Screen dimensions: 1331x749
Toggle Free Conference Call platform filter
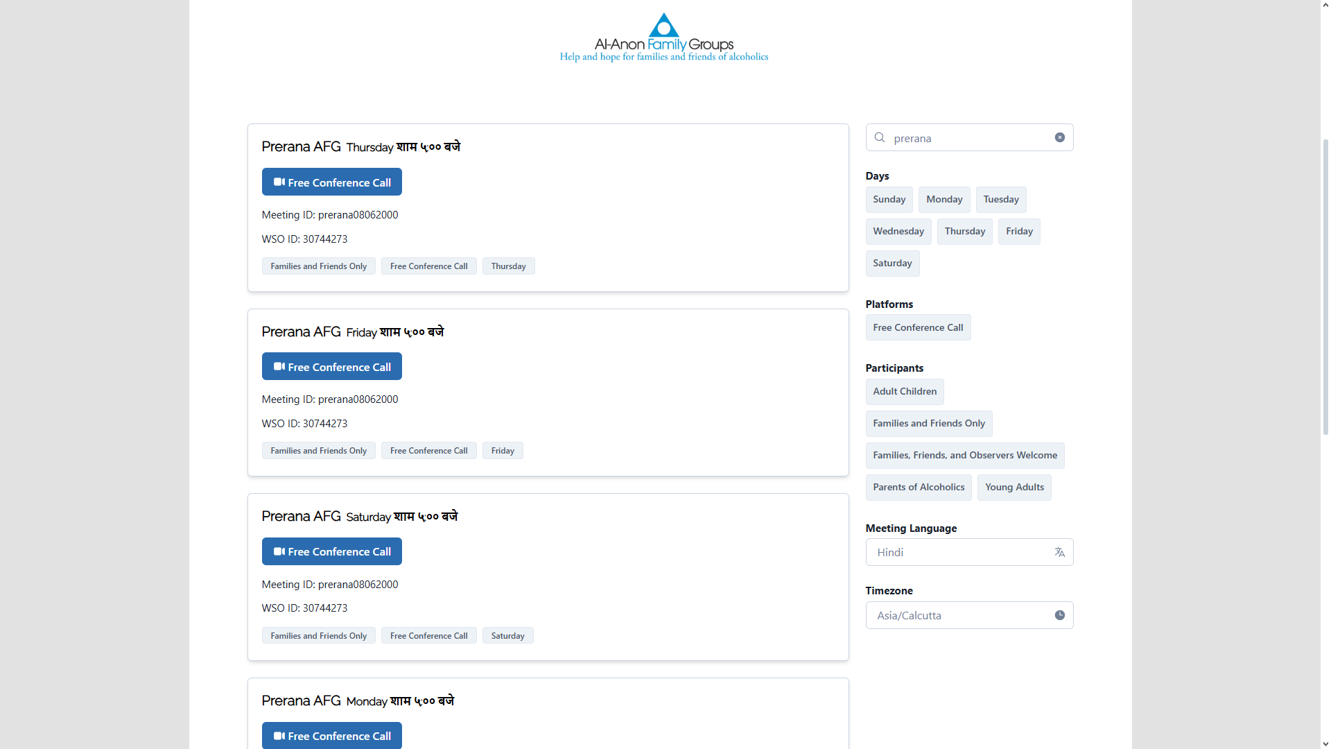click(x=918, y=327)
